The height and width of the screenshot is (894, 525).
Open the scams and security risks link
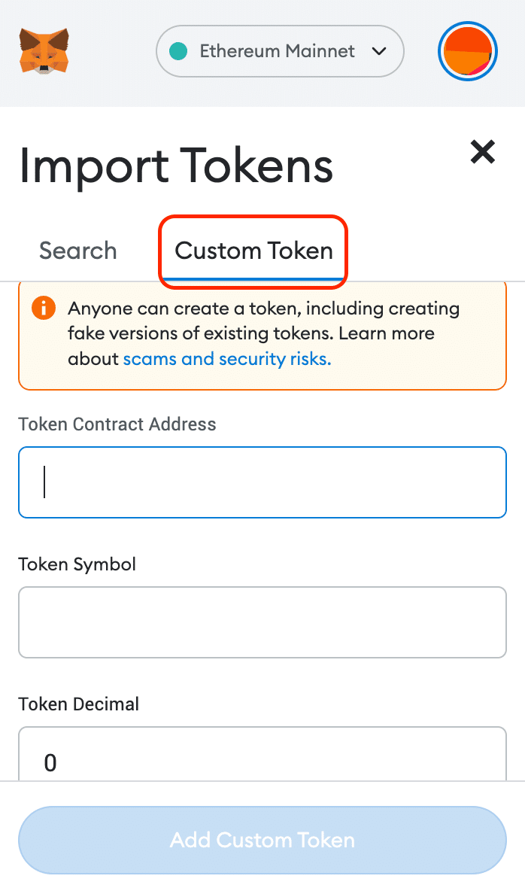pyautogui.click(x=226, y=359)
